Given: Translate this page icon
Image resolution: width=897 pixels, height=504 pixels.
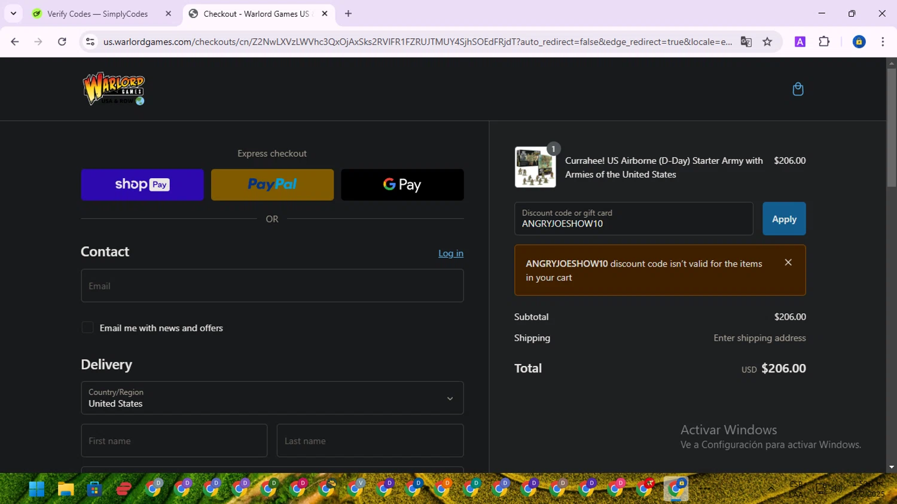Looking at the screenshot, I should tap(746, 42).
